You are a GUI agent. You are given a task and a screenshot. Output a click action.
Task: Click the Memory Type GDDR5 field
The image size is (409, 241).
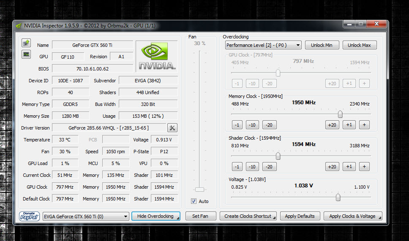71,104
